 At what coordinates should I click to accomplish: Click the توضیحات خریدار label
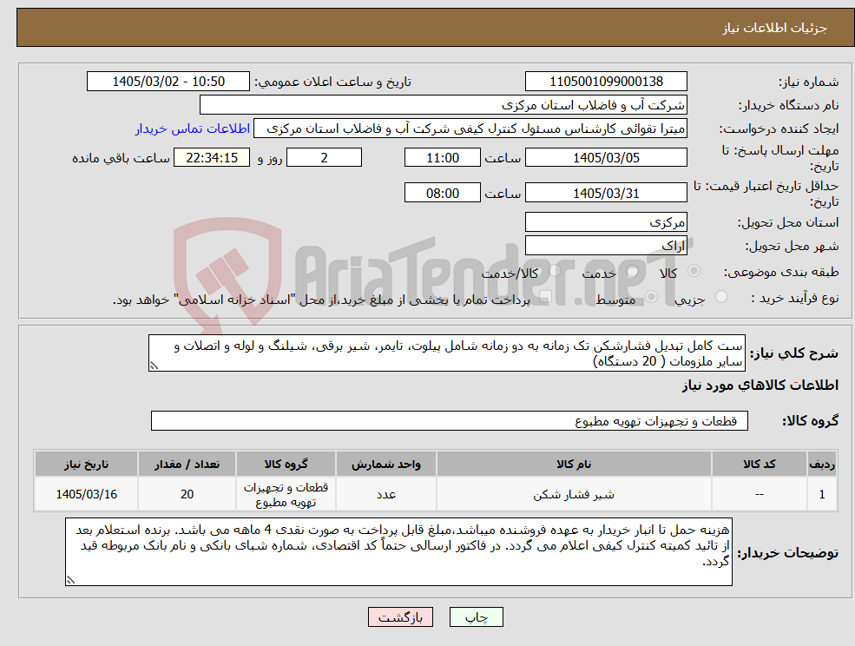pyautogui.click(x=788, y=553)
